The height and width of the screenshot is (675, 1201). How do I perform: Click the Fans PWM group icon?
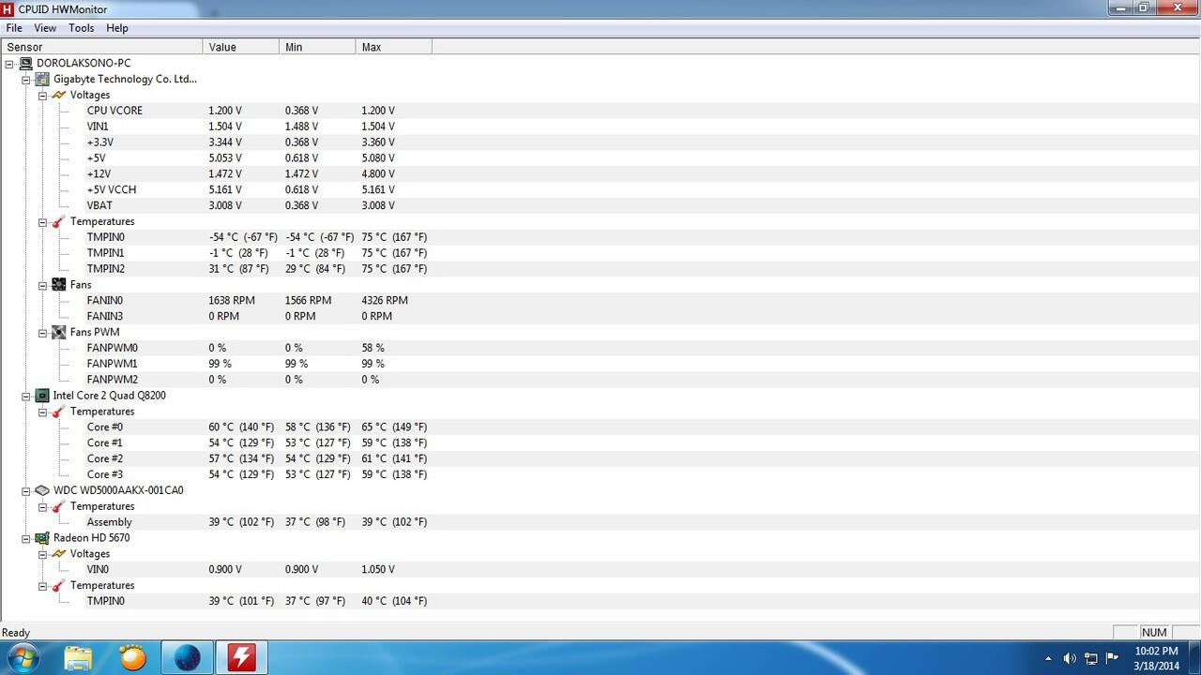[59, 332]
